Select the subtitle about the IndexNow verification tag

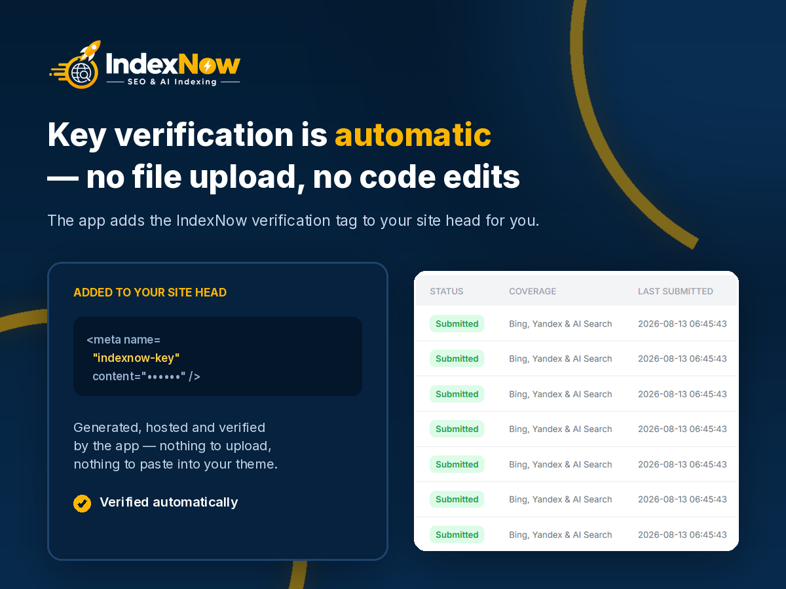[293, 221]
